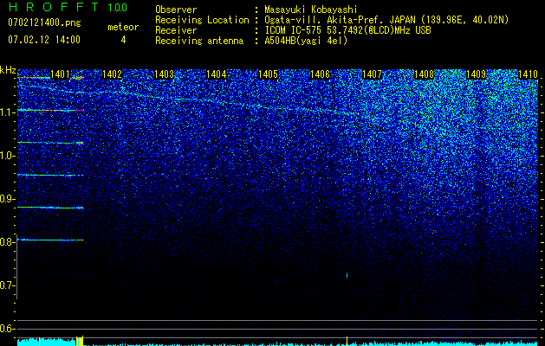The image size is (545, 346).
Task: Click the 1405 time marker
Action: point(269,74)
